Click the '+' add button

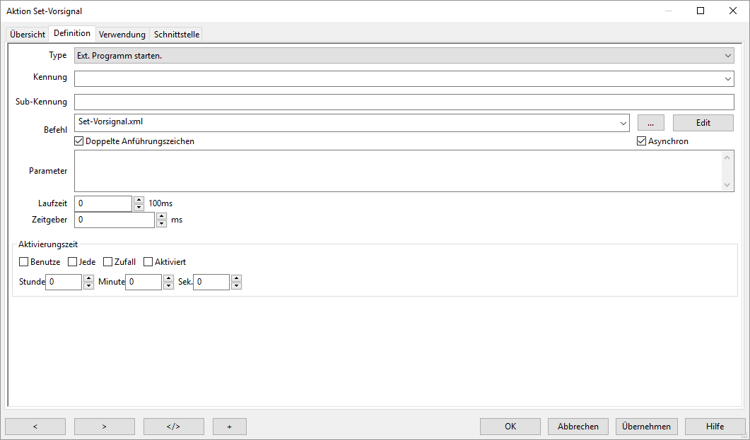(229, 427)
